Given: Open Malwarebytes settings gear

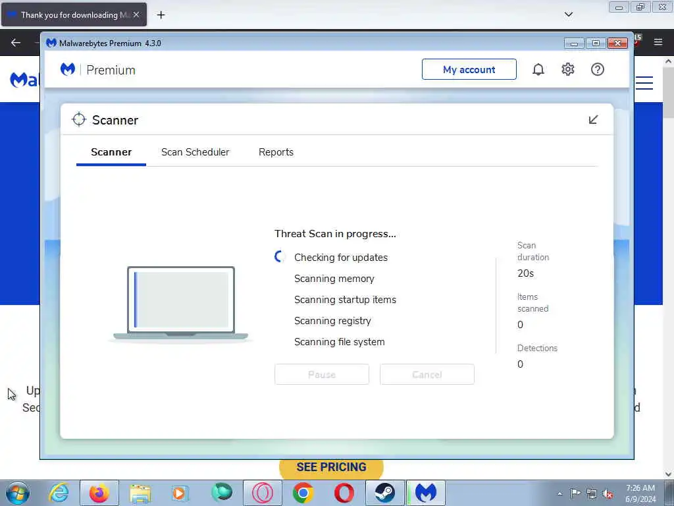Looking at the screenshot, I should pos(568,69).
